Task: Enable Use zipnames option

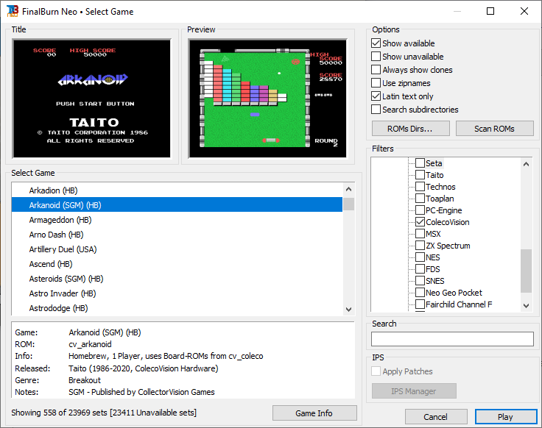Action: pos(376,83)
